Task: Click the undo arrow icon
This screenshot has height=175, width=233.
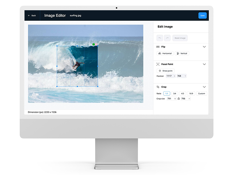Action: [x=160, y=38]
